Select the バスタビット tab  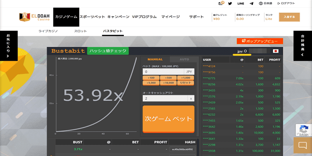(x=113, y=31)
